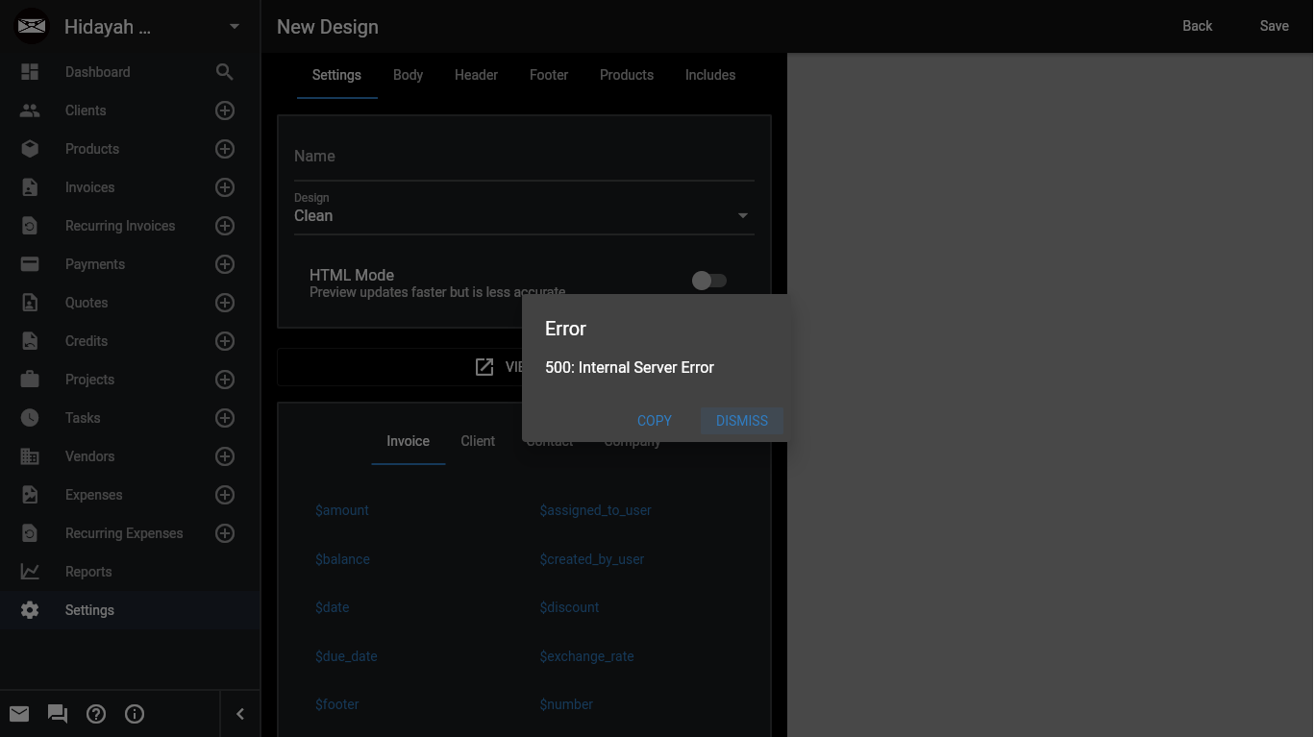Add a task using plus icon
The width and height of the screenshot is (1315, 737).
pyautogui.click(x=225, y=418)
